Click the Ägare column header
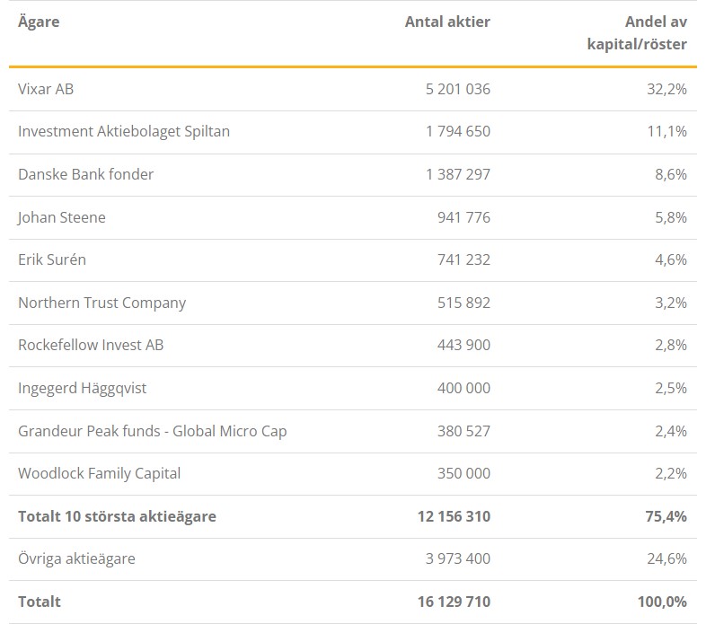The width and height of the screenshot is (706, 624). (39, 22)
